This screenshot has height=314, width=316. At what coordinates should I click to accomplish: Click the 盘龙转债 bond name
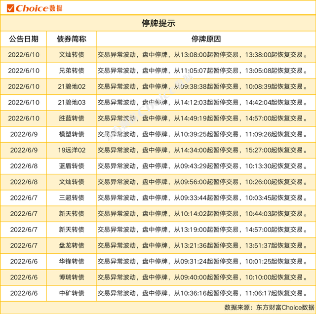72,245
